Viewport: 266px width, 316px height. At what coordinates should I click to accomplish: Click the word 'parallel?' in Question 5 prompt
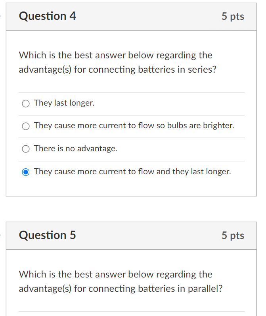point(205,289)
